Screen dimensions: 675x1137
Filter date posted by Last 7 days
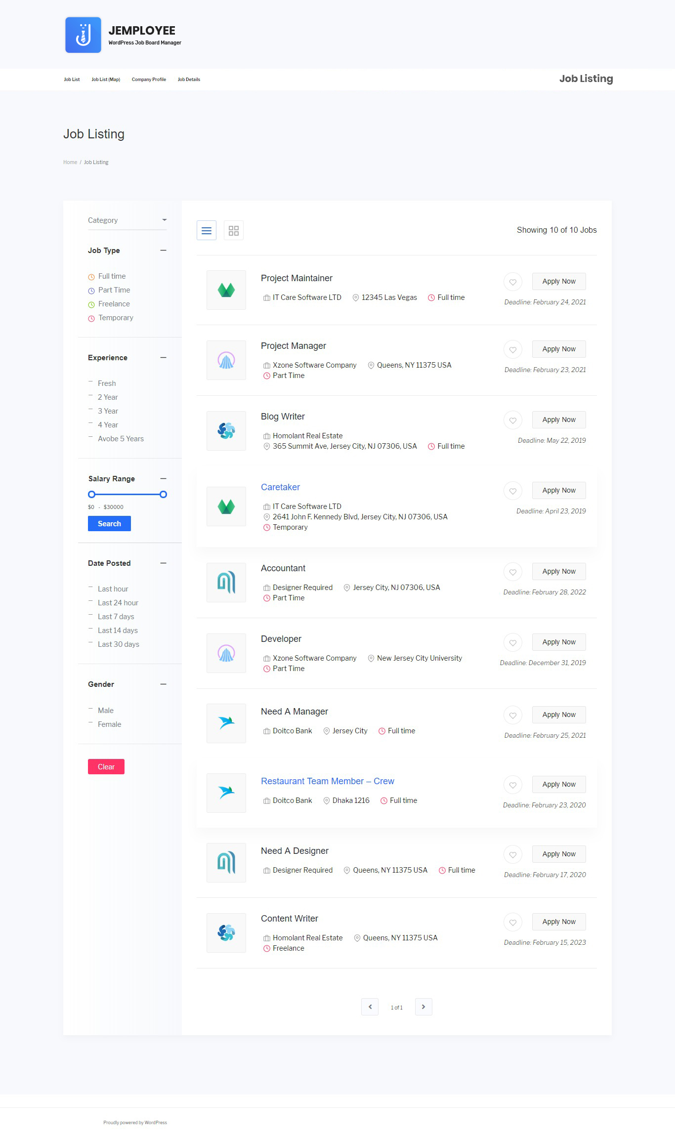click(116, 617)
